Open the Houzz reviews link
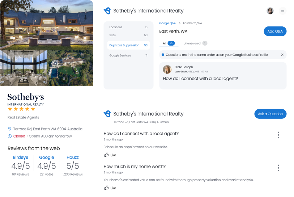 coord(73,158)
